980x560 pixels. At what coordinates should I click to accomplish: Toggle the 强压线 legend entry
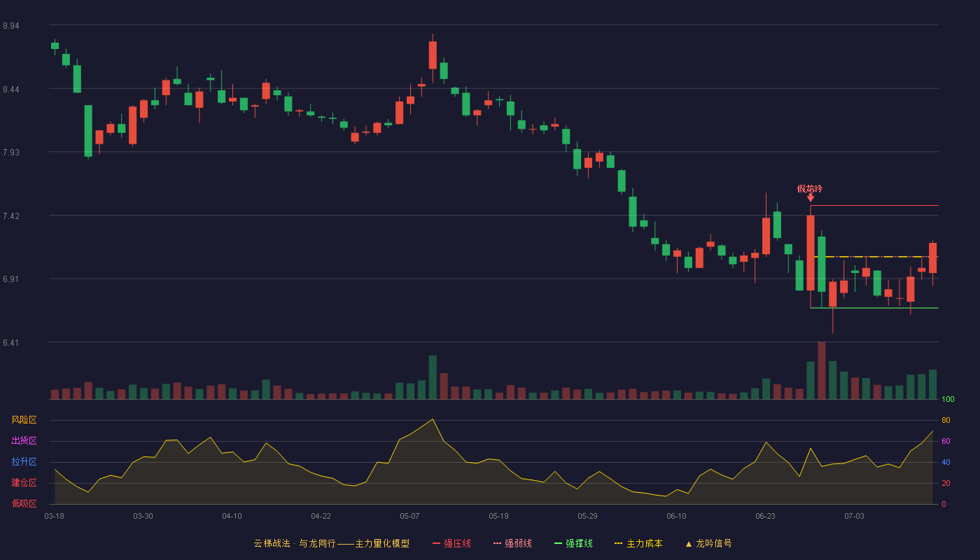(451, 543)
